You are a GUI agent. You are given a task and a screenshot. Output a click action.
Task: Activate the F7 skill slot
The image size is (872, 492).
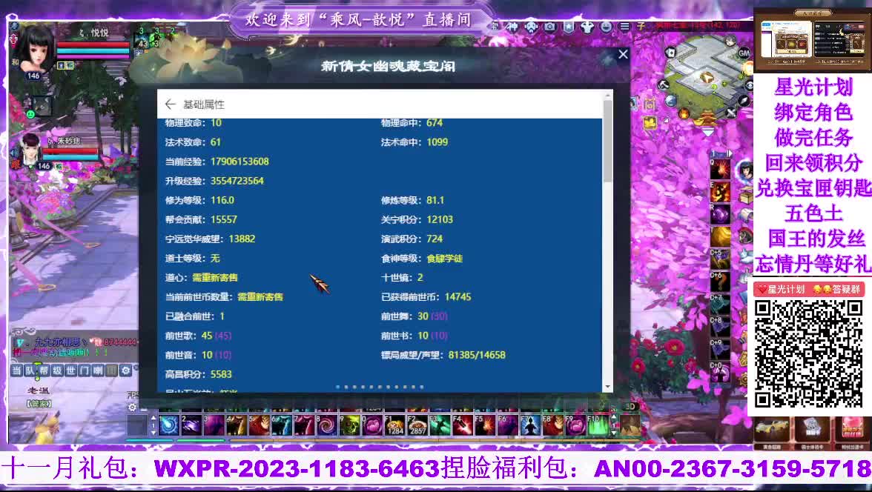pyautogui.click(x=530, y=425)
